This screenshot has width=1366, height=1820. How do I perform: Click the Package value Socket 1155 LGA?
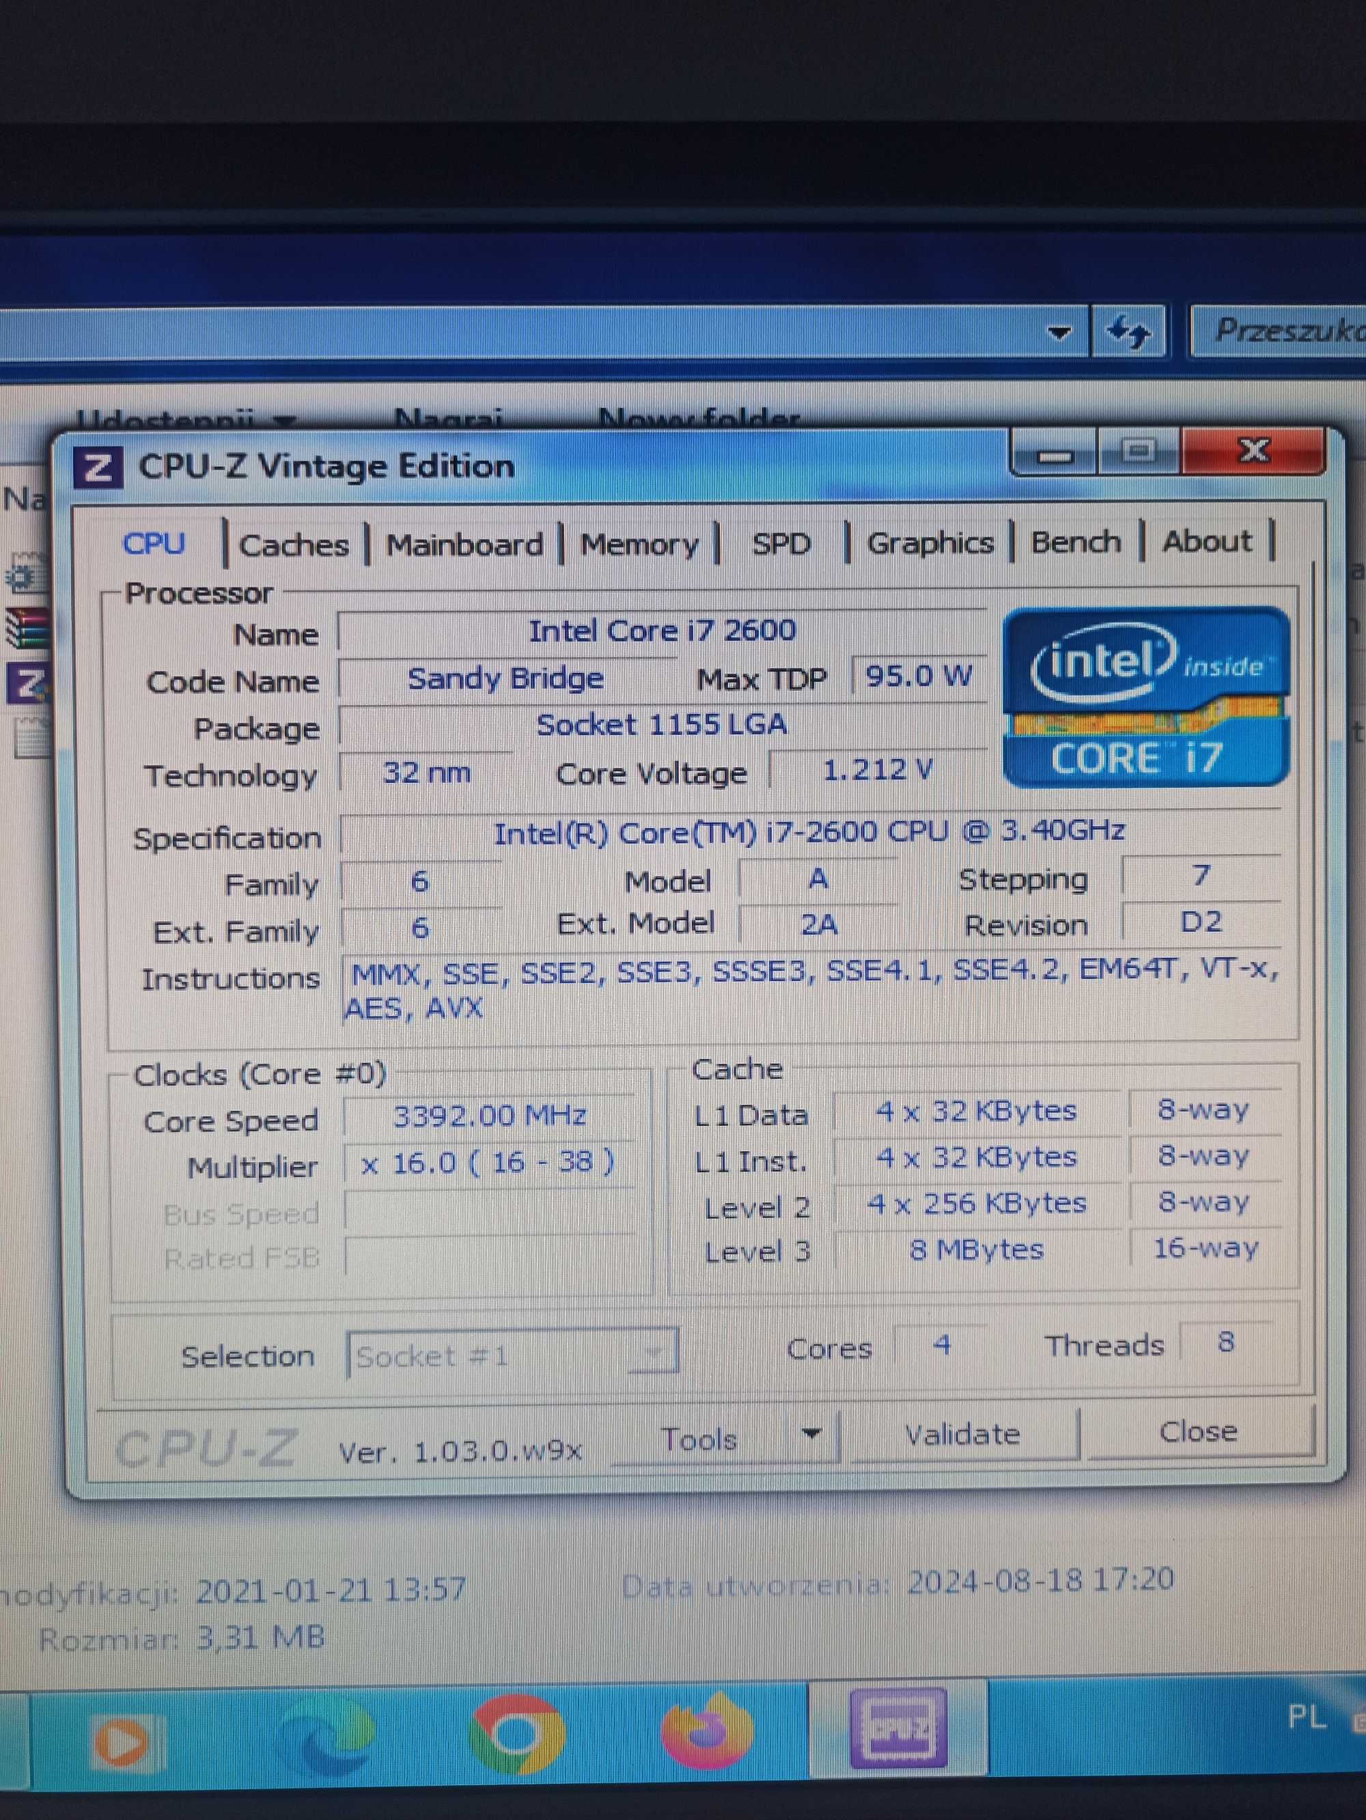pos(662,725)
